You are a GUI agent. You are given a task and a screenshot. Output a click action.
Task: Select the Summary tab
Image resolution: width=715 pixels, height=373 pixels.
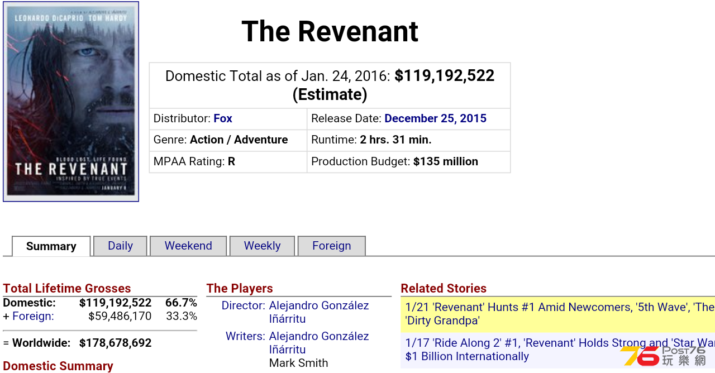[x=51, y=246]
